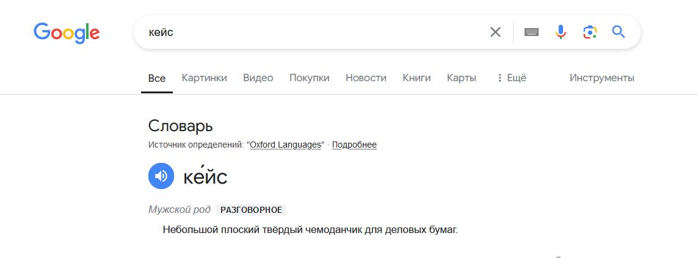
Task: Open the Покупки tab
Action: (x=309, y=78)
